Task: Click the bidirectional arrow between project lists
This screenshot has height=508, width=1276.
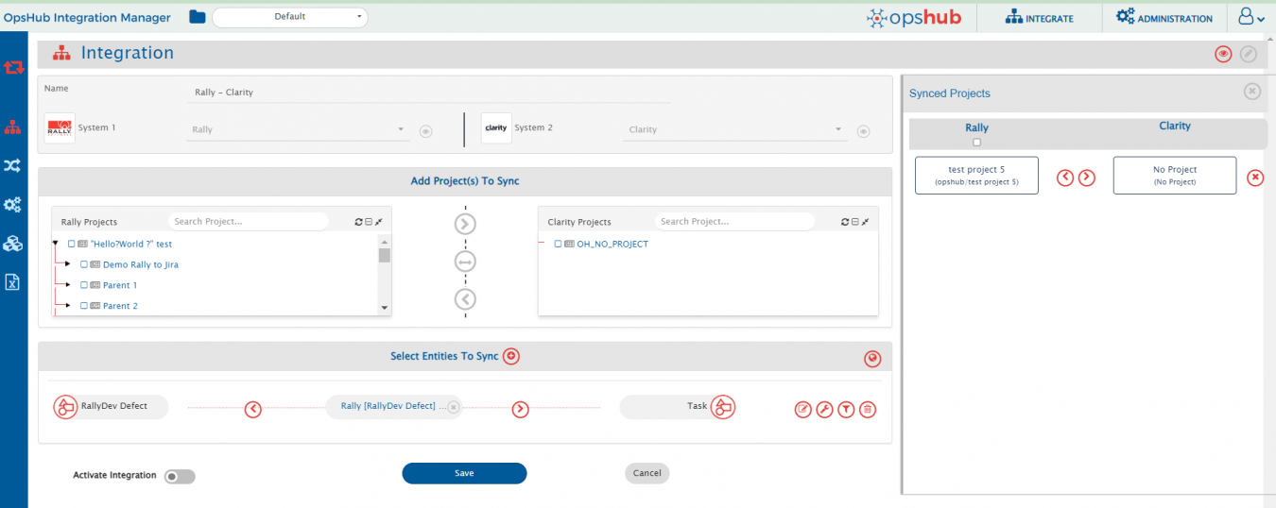Action: (x=465, y=262)
